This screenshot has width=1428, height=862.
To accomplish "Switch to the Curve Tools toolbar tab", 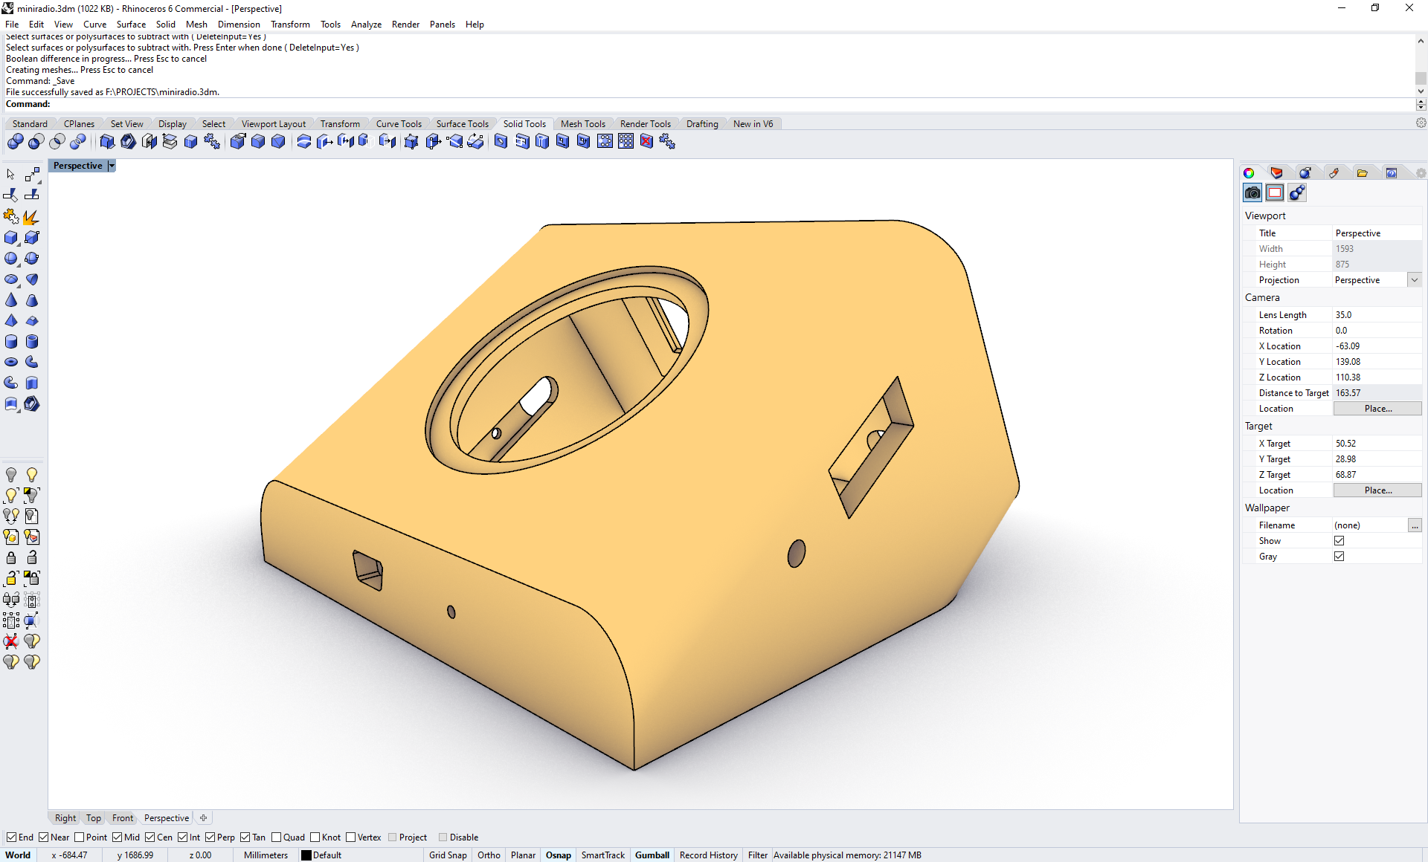I will point(399,124).
